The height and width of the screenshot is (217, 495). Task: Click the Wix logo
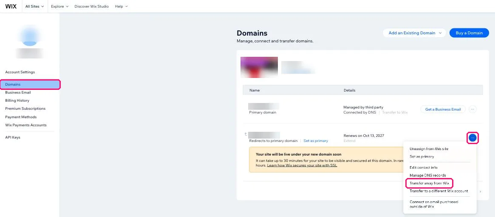point(11,6)
